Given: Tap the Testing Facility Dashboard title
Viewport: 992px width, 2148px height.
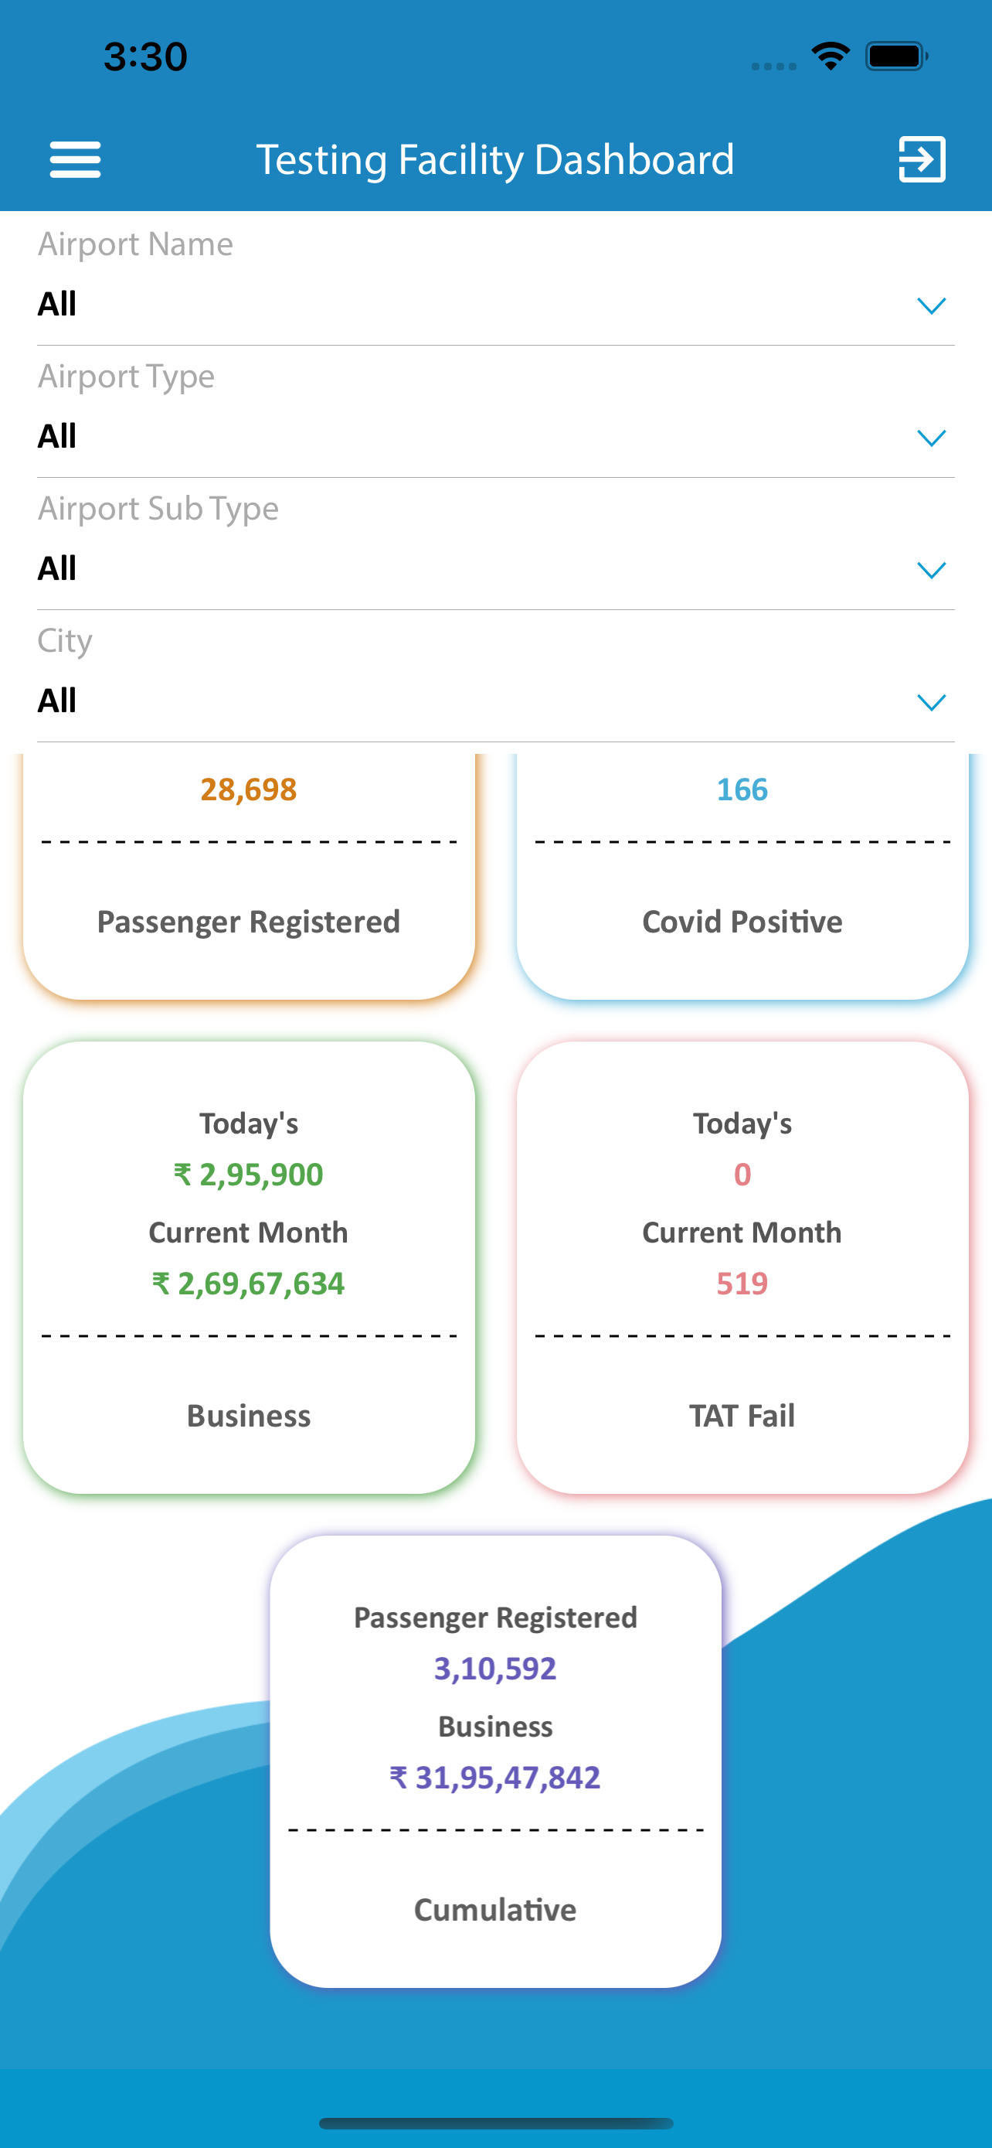Looking at the screenshot, I should click(494, 159).
